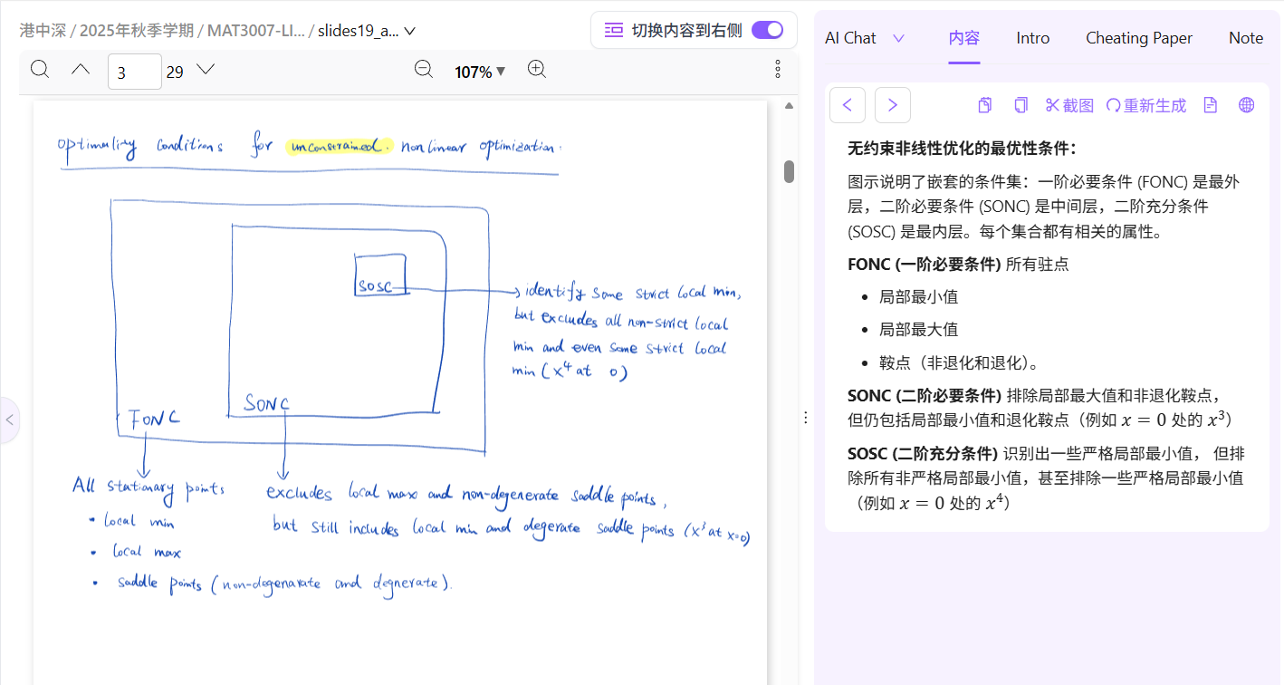
Task: Expand the left sidebar collapse handle
Action: point(10,420)
